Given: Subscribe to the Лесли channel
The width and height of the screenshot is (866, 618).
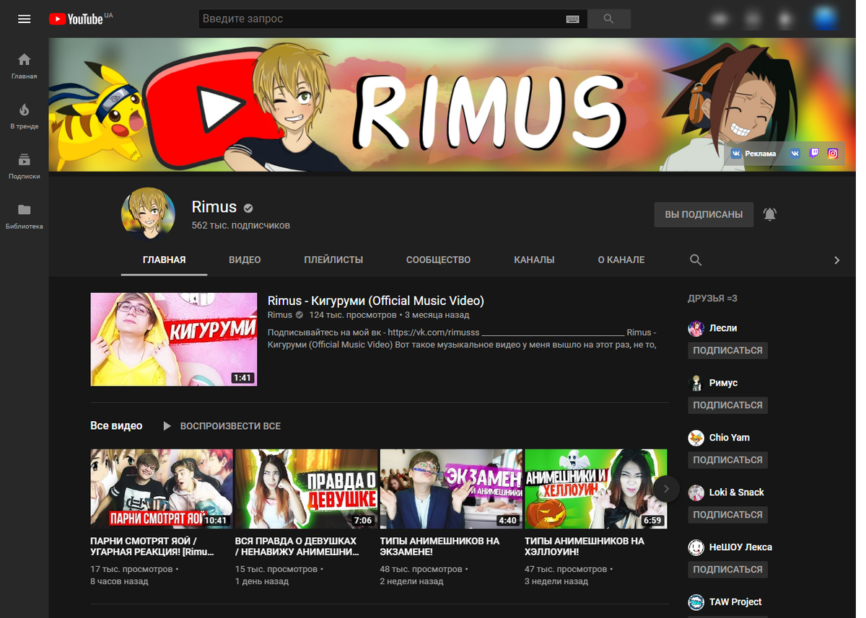Looking at the screenshot, I should 727,350.
